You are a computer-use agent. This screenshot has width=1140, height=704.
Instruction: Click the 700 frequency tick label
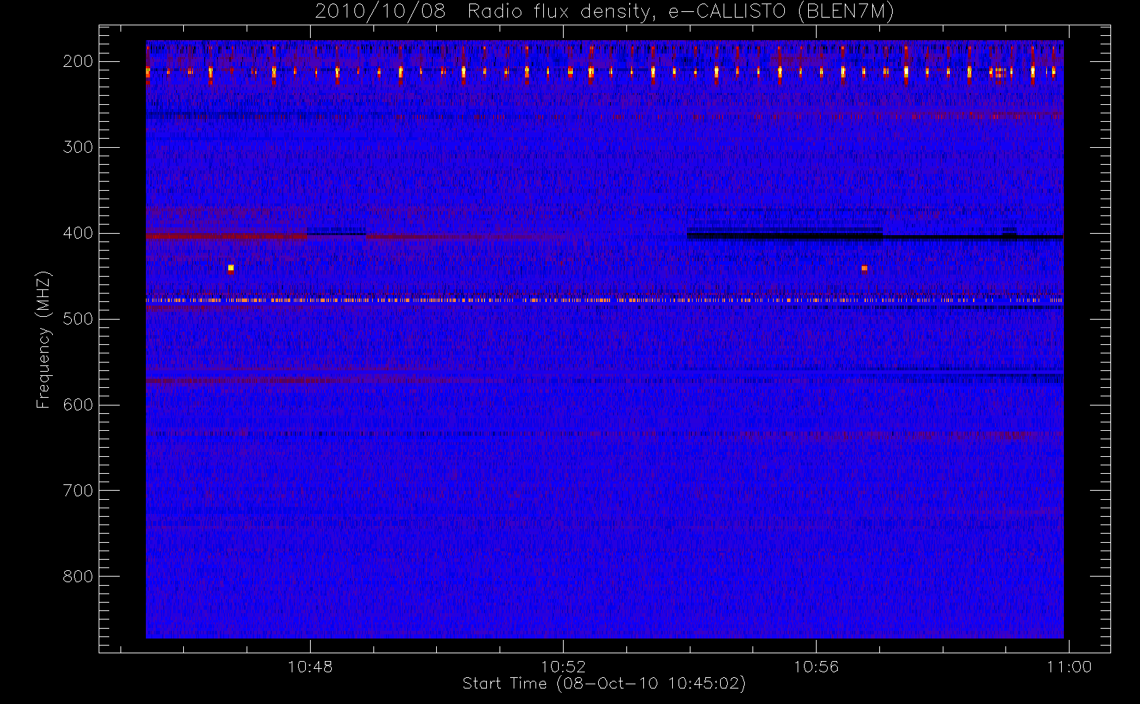point(78,491)
